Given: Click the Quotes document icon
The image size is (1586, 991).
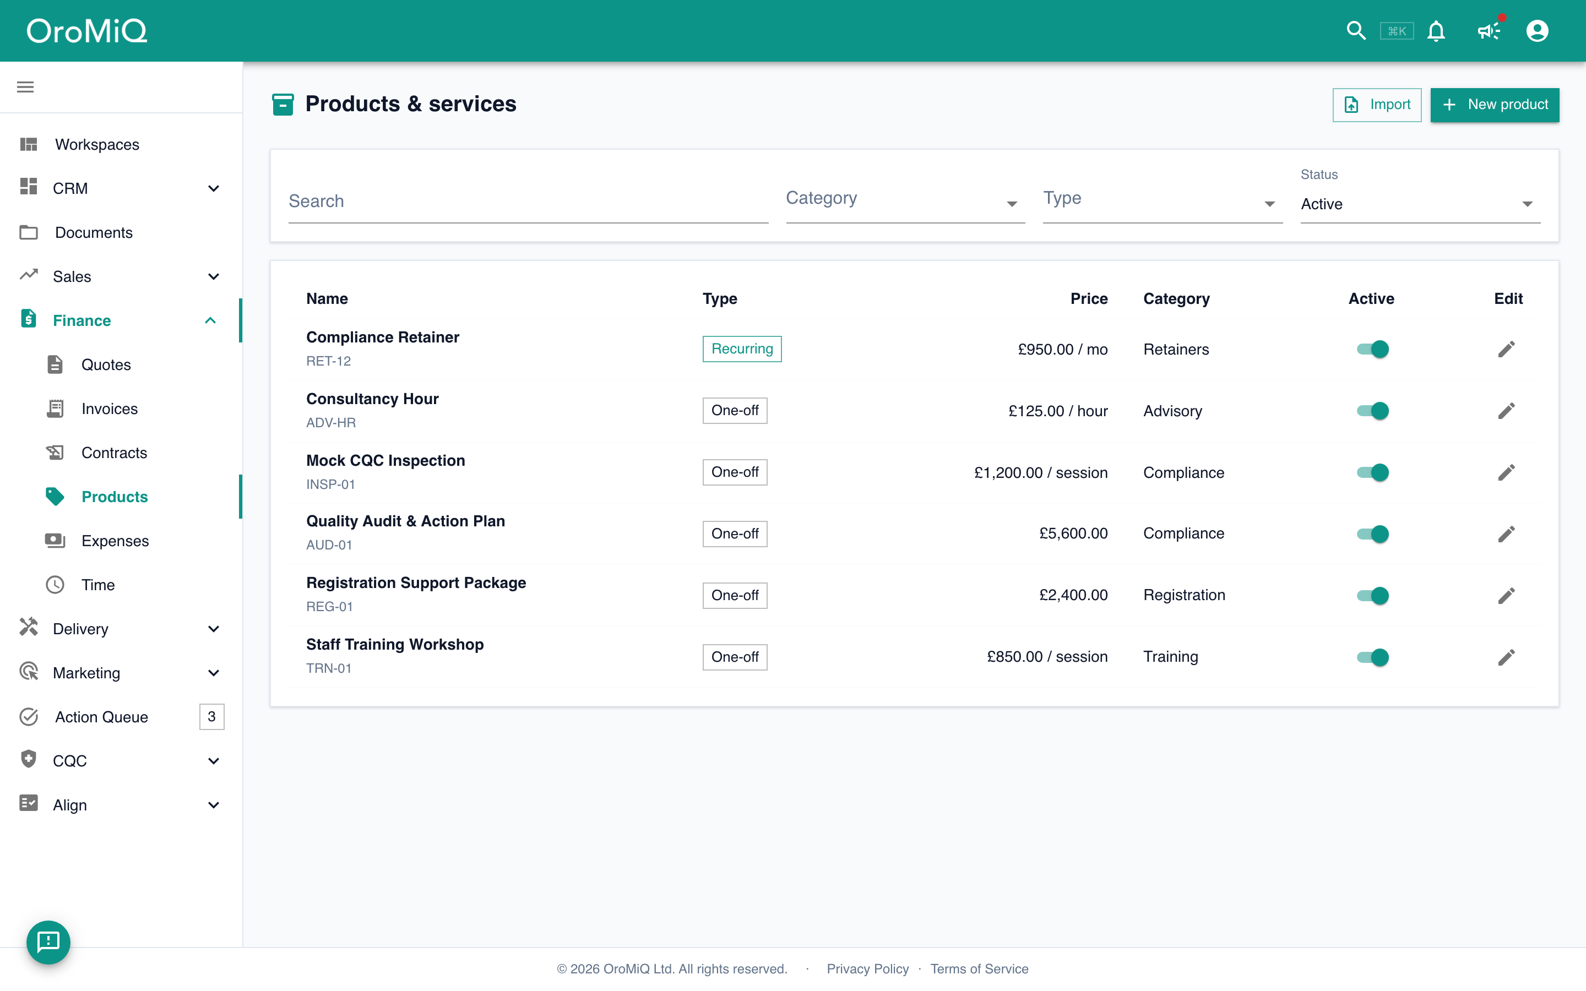Looking at the screenshot, I should (55, 364).
